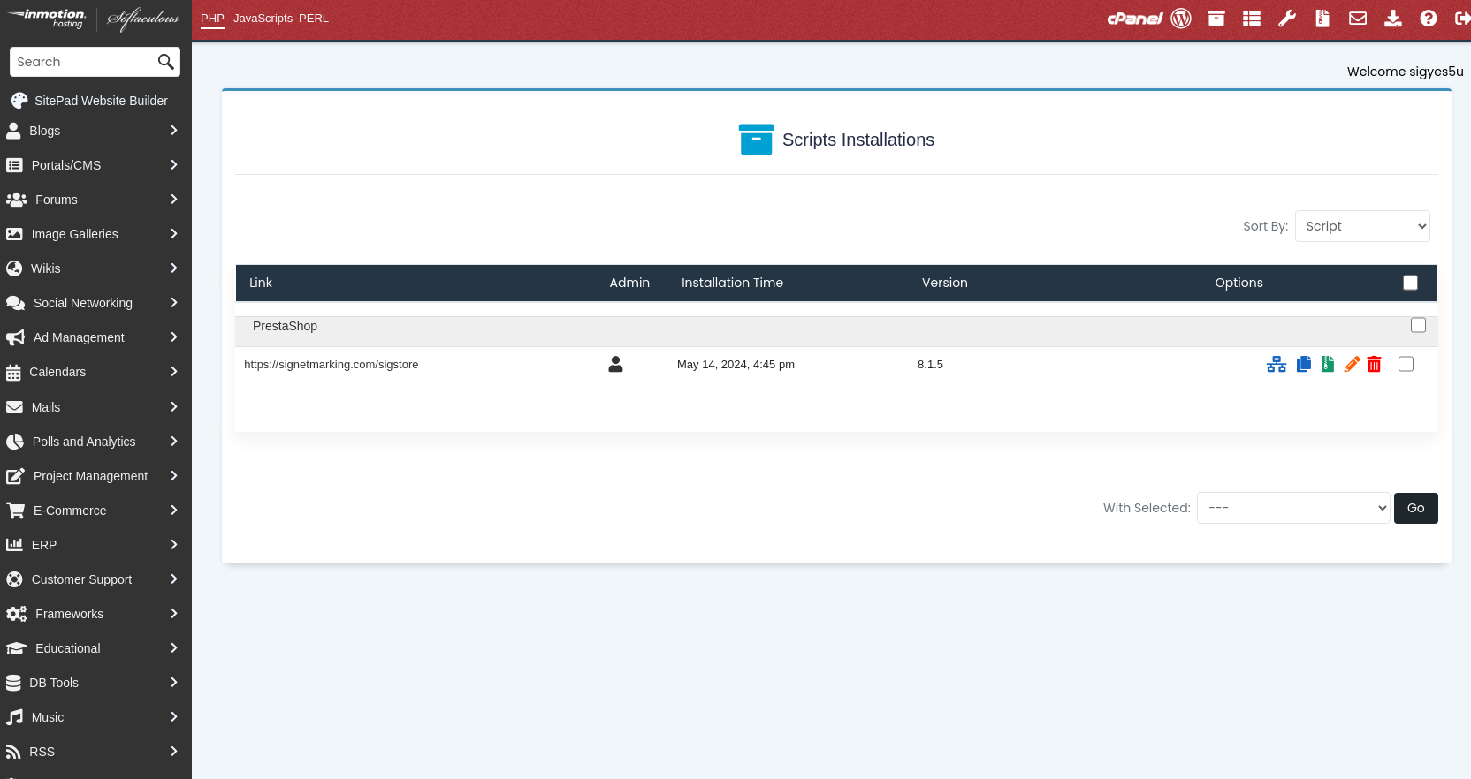Click the search magnifier icon
The width and height of the screenshot is (1471, 779).
point(165,62)
